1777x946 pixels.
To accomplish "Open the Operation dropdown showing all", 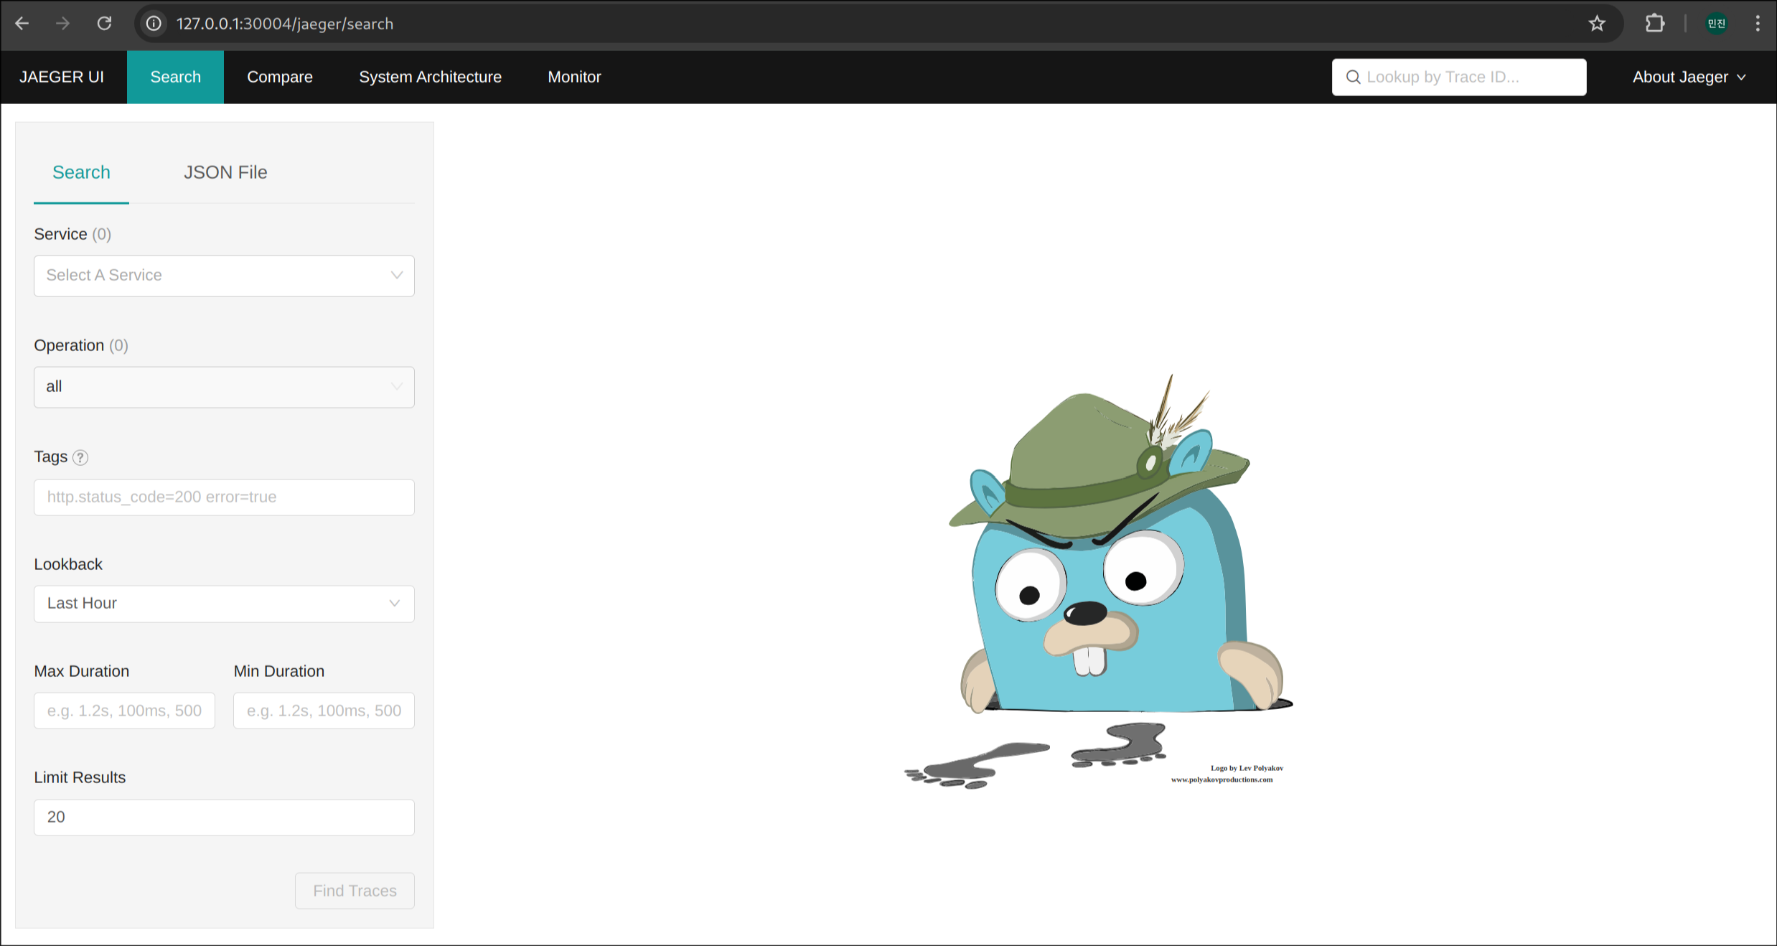I will pos(224,387).
